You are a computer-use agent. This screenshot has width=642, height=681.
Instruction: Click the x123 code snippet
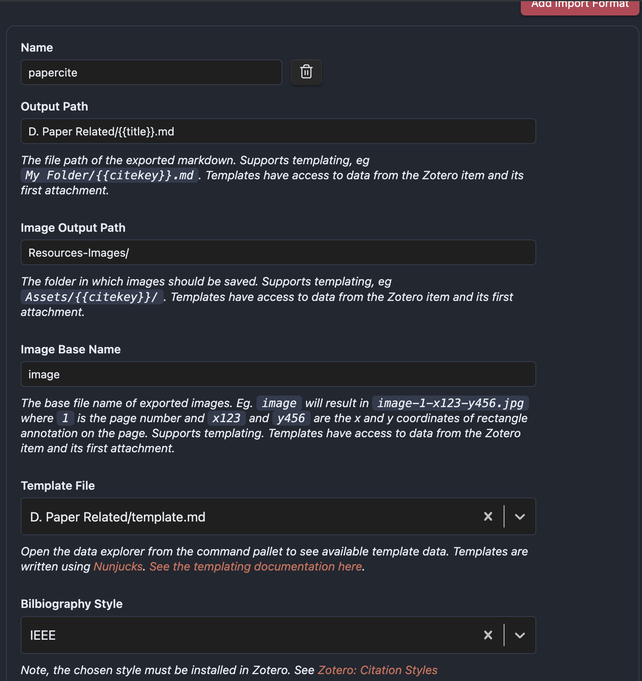point(226,418)
